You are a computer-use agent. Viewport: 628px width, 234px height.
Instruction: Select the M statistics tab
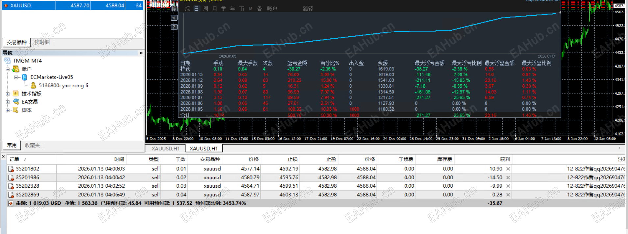click(251, 9)
